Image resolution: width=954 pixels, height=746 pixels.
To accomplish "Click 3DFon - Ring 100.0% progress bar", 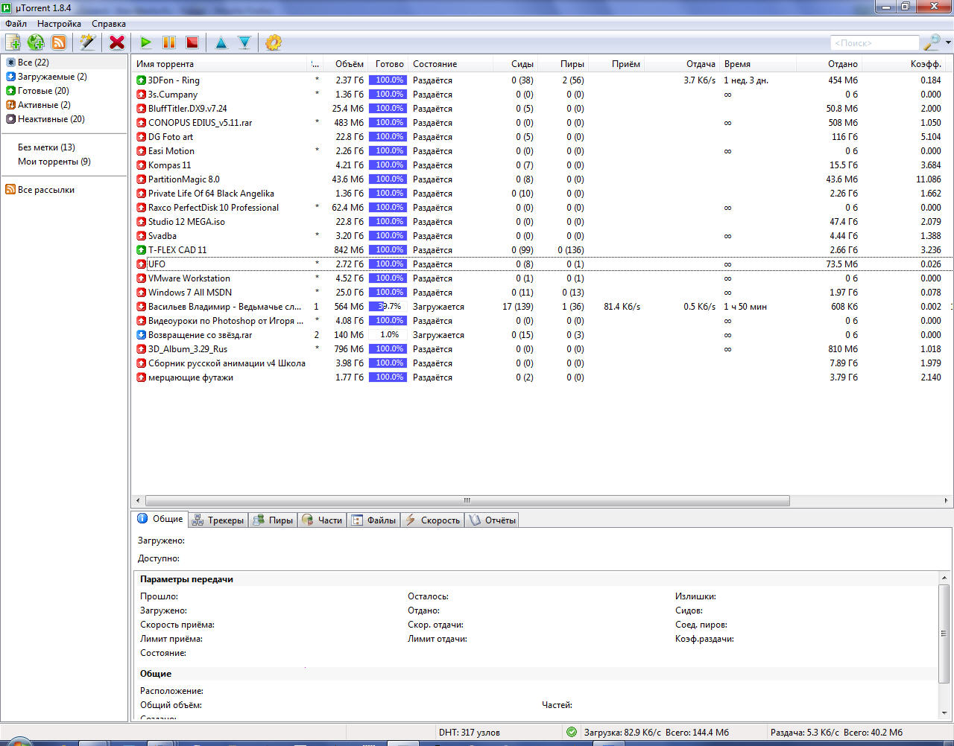I will (388, 80).
